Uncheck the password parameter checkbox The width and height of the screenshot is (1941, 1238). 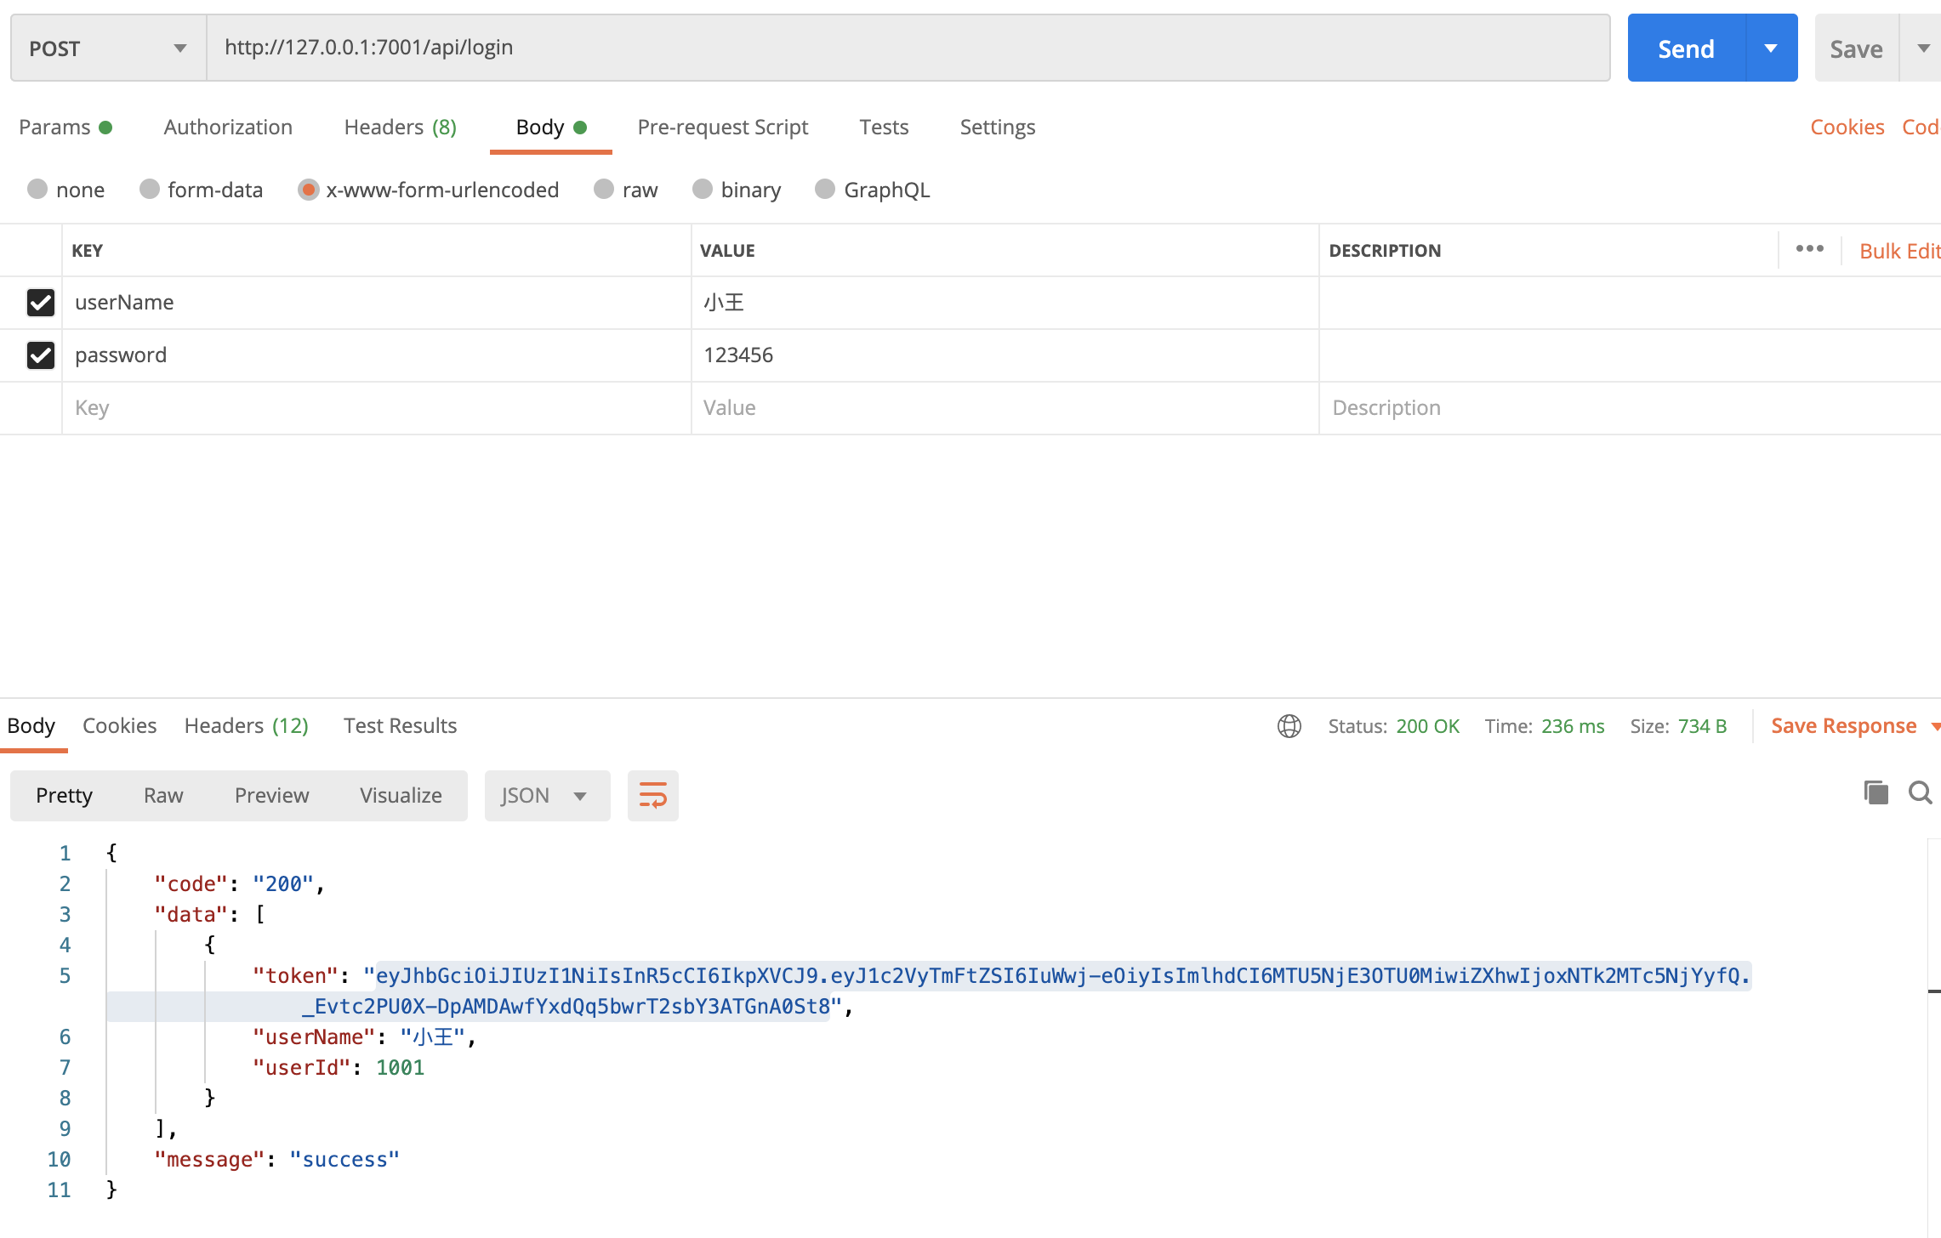[x=41, y=355]
